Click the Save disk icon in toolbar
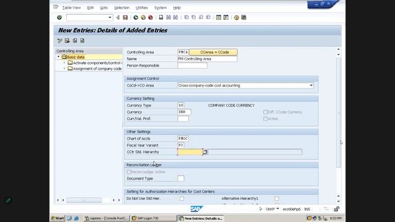 point(125,17)
